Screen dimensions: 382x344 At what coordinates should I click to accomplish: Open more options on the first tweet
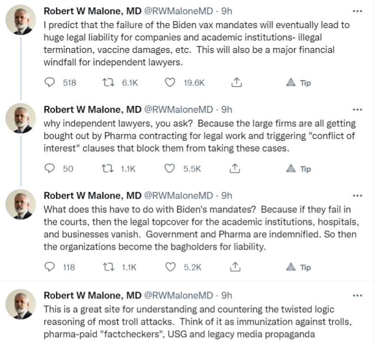(x=357, y=11)
